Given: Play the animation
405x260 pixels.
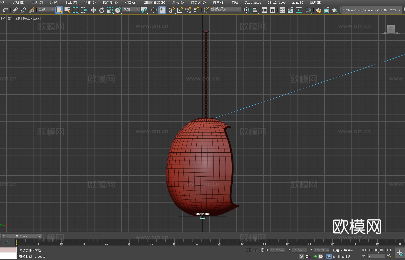Looking at the screenshot, I should click(376, 250).
